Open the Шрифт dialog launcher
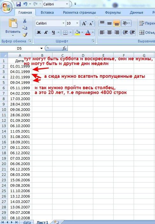The image size is (155, 224). pos(93,41)
